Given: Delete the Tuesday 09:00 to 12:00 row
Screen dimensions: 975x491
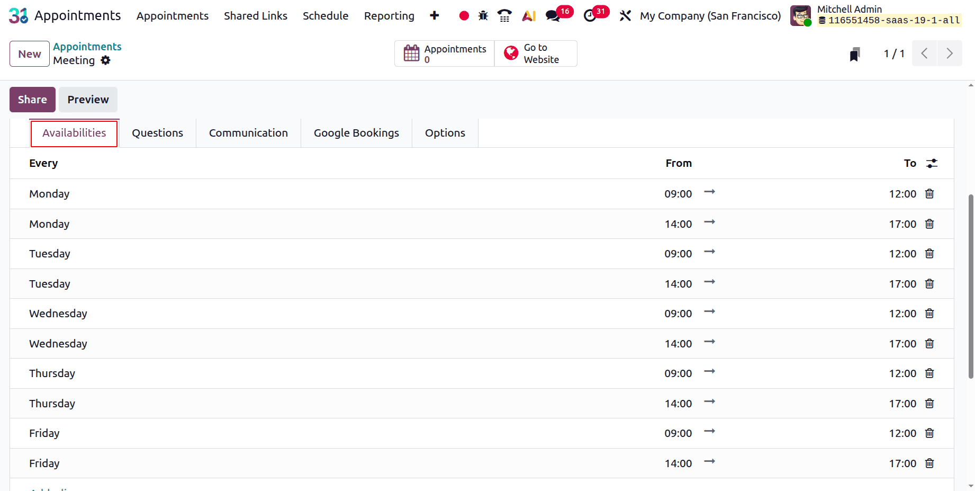Looking at the screenshot, I should tap(929, 254).
